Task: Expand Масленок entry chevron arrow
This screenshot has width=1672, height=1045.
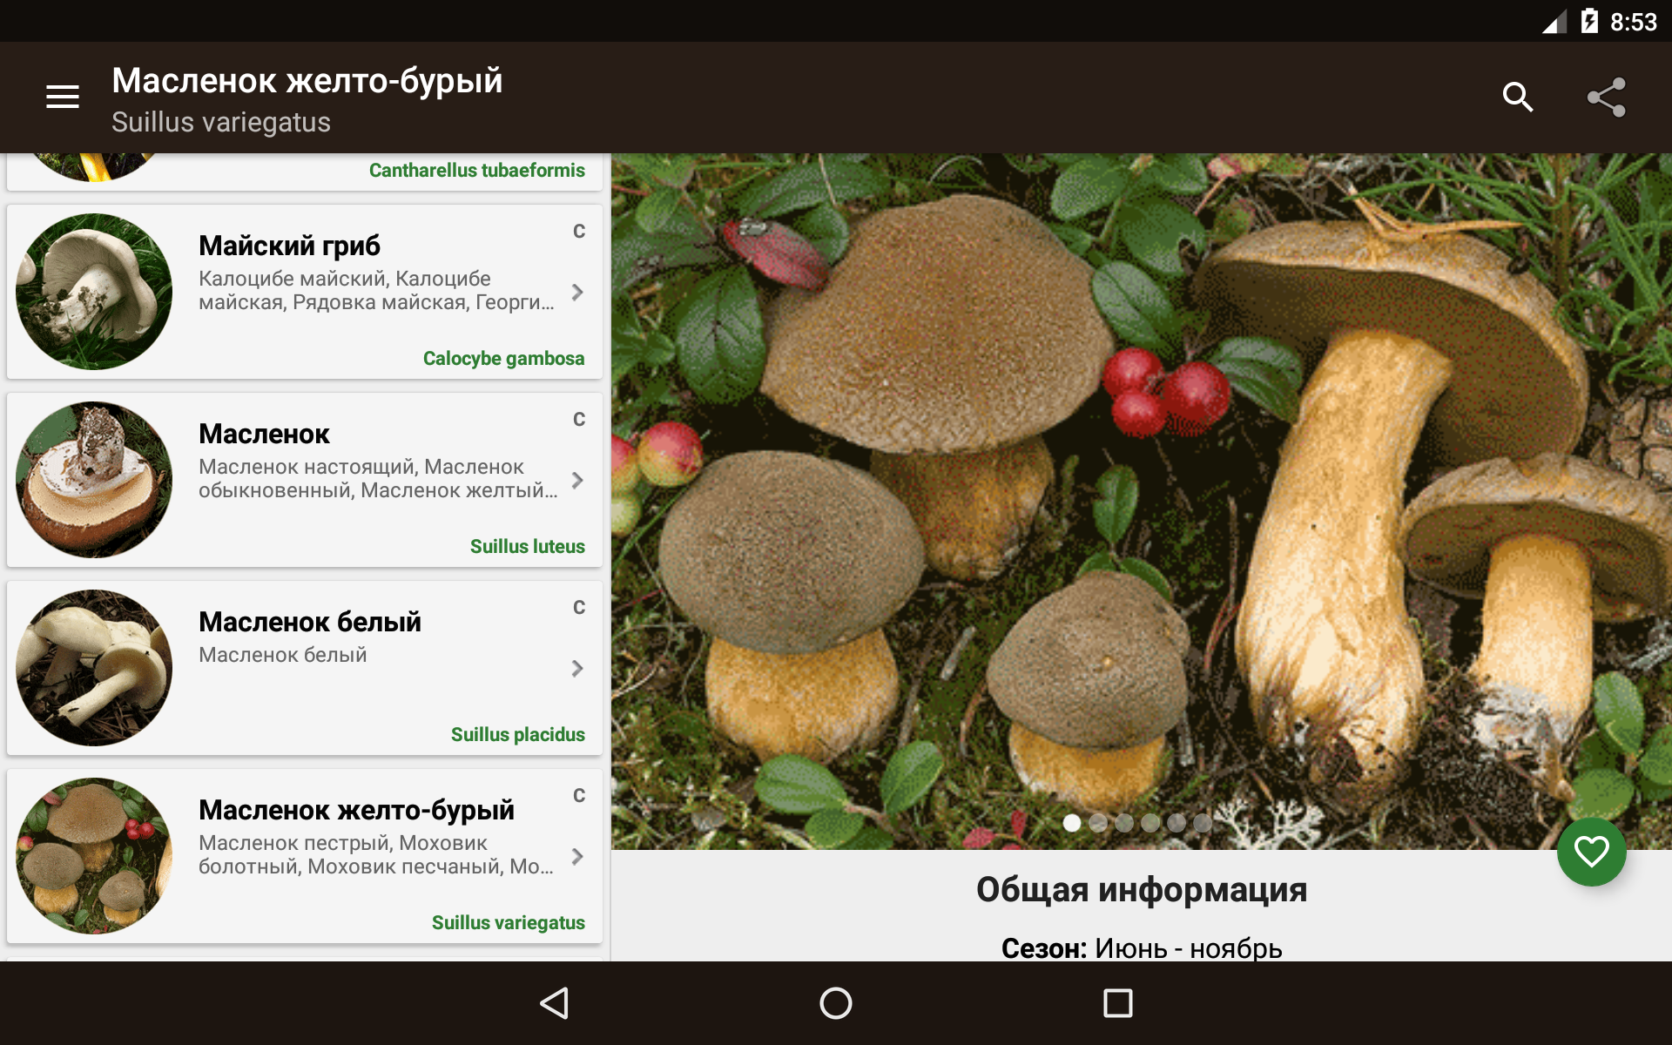Action: coord(577,481)
